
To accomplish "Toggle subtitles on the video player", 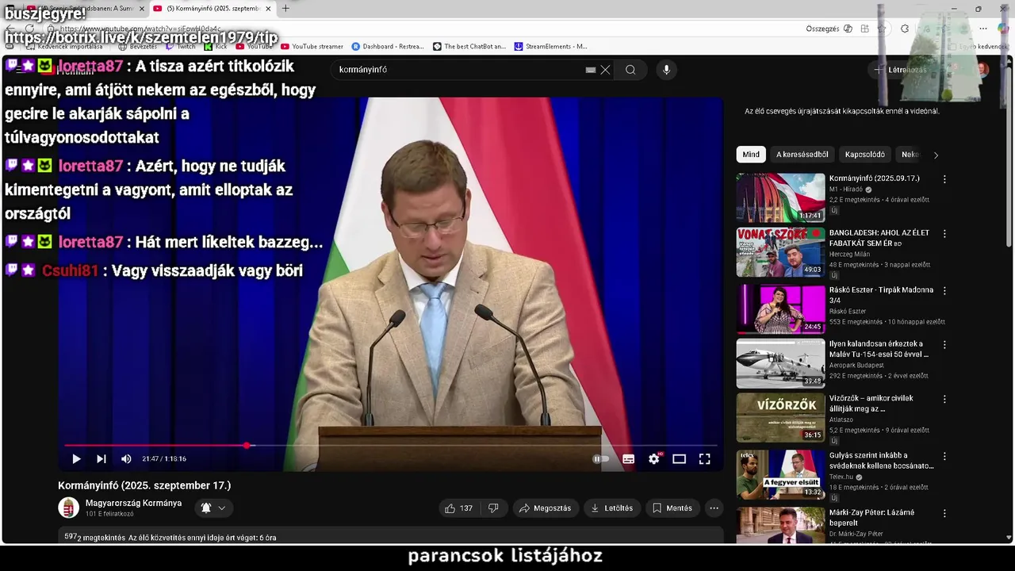I will pyautogui.click(x=628, y=458).
